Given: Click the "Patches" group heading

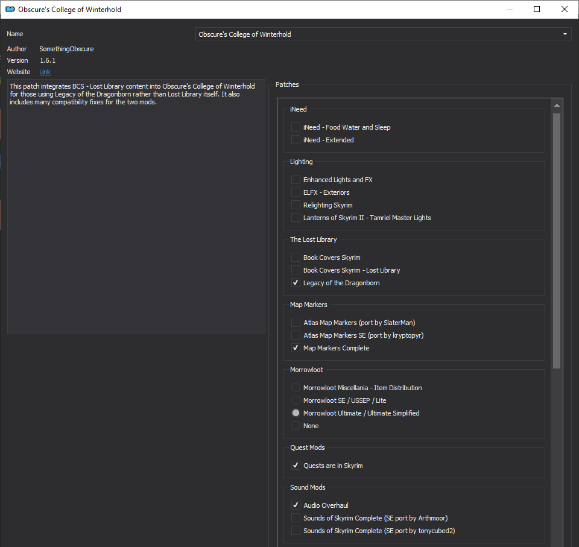Looking at the screenshot, I should 287,84.
